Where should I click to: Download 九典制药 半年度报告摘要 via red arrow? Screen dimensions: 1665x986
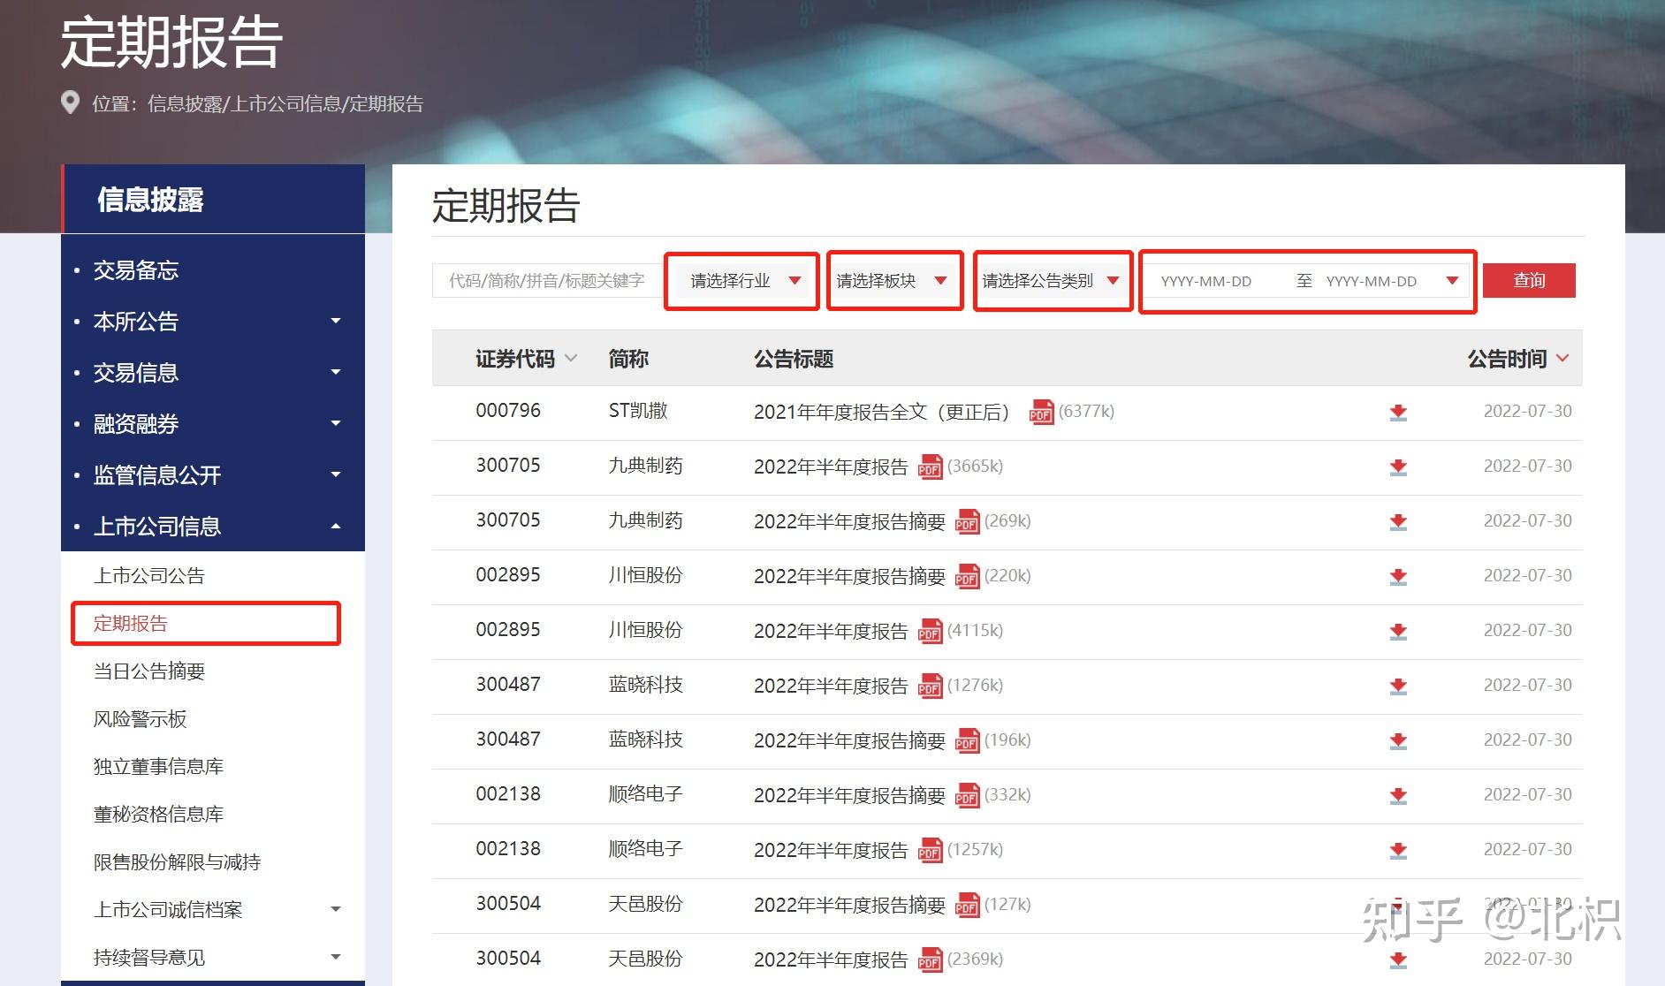(x=1398, y=522)
